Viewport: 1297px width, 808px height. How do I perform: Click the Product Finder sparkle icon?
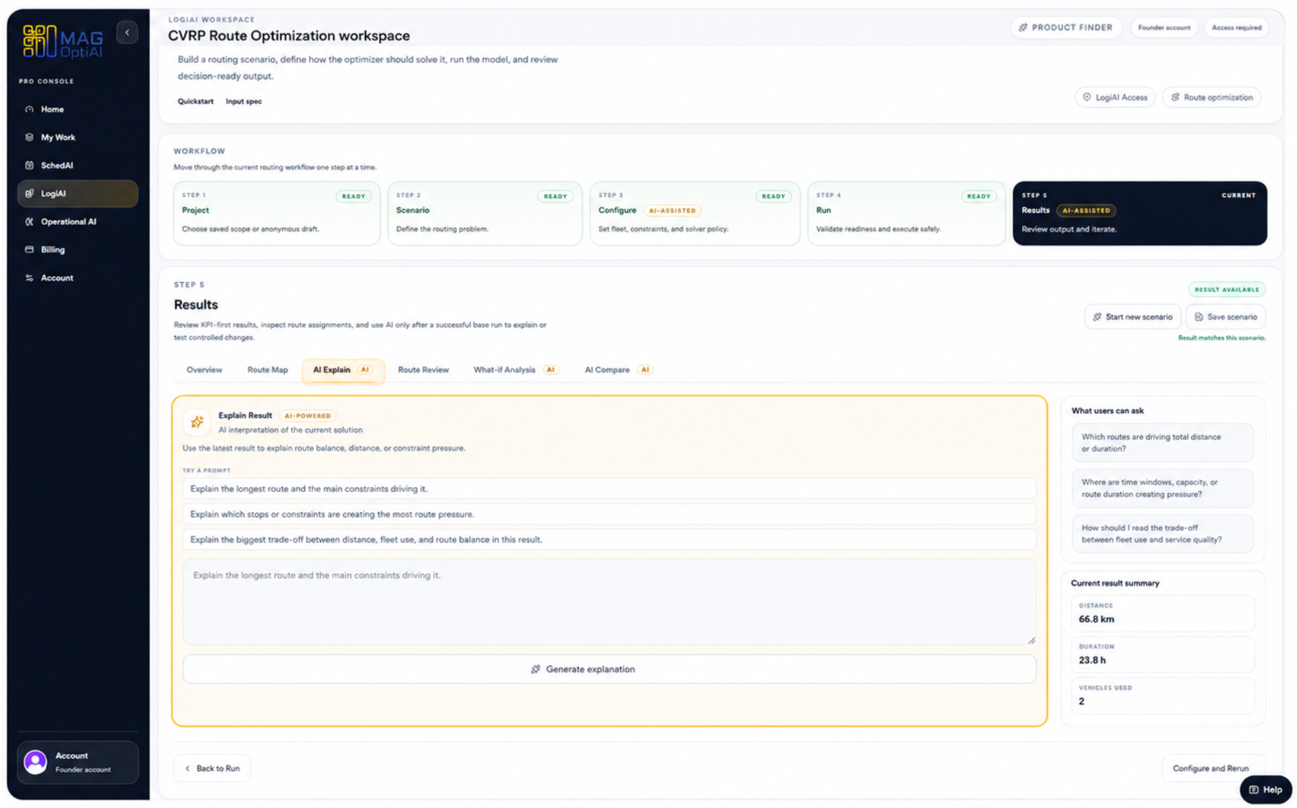point(1023,27)
